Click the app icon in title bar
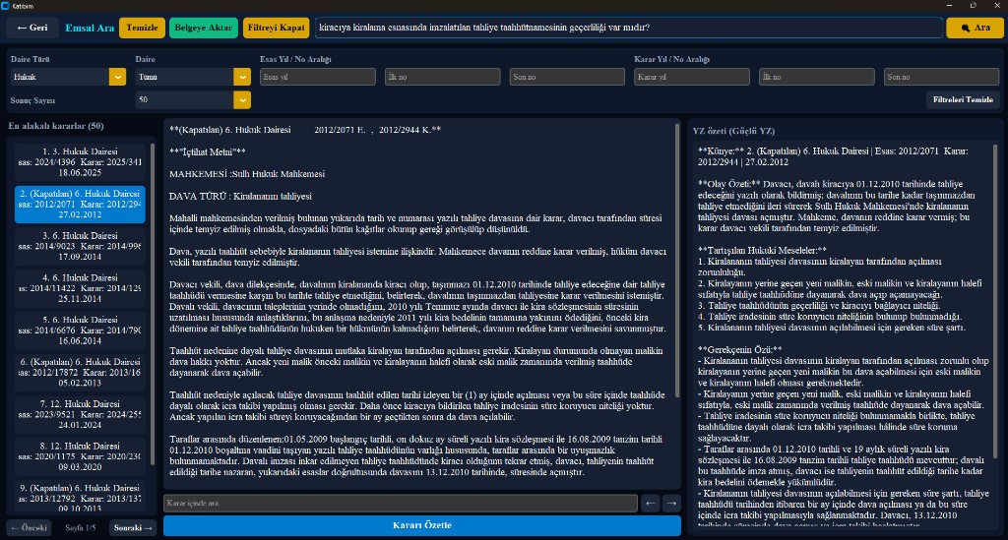 pos(6,6)
